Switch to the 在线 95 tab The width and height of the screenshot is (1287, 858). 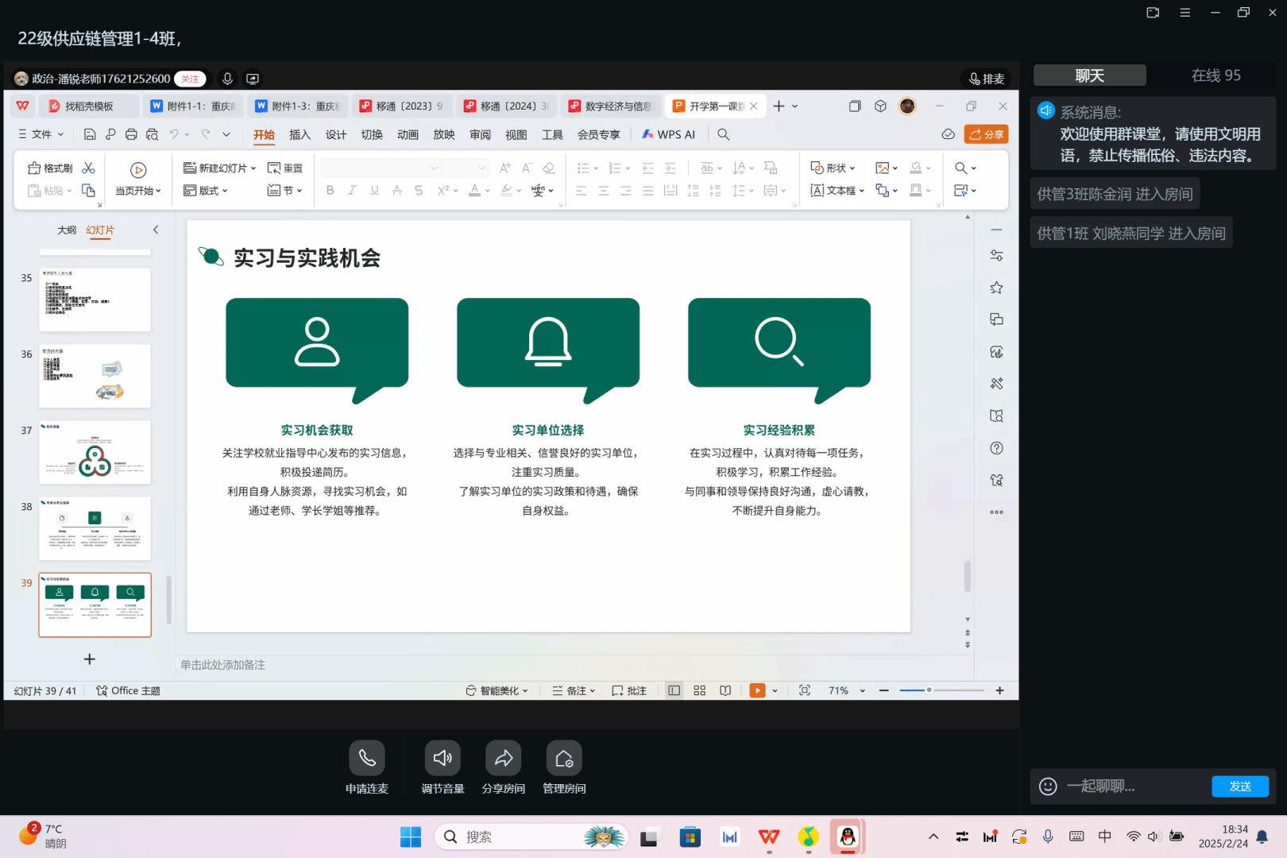(x=1215, y=75)
